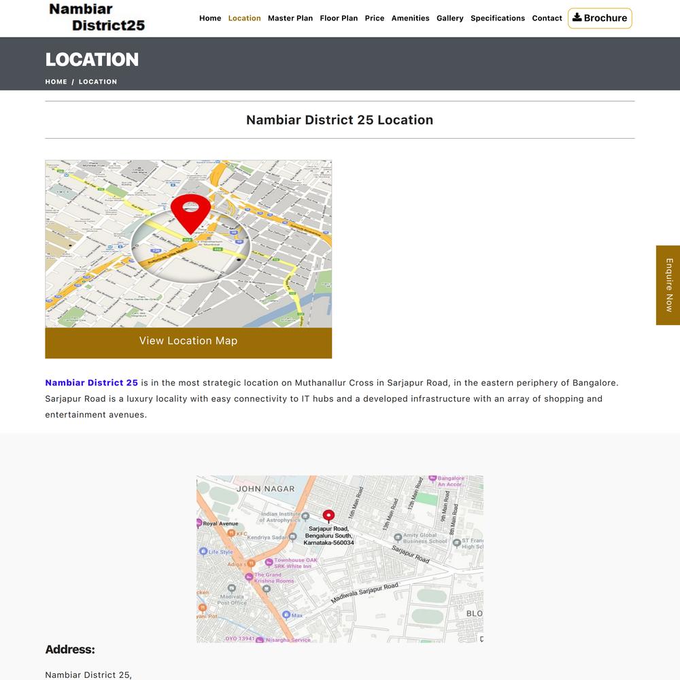Click the Nambiar District25 logo
This screenshot has width=680, height=680.
tap(97, 18)
